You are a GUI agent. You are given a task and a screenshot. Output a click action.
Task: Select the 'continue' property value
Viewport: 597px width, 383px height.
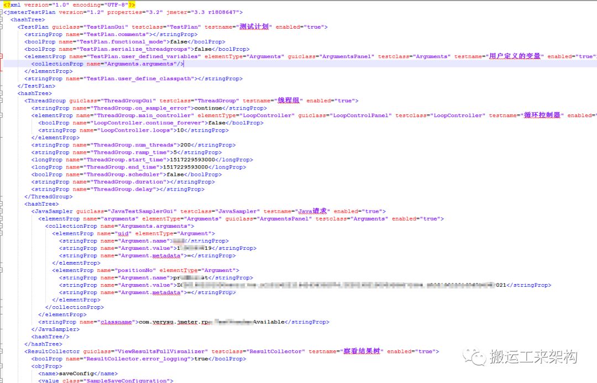click(208, 108)
